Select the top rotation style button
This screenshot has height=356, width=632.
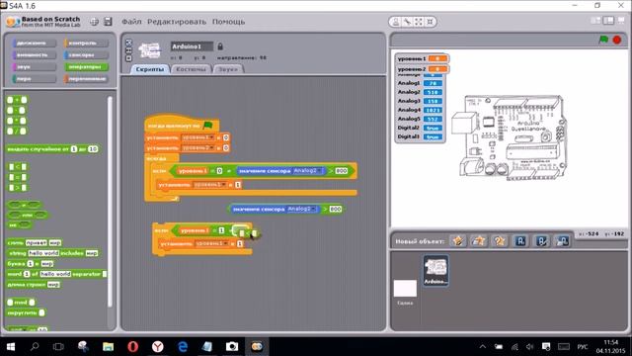(129, 42)
